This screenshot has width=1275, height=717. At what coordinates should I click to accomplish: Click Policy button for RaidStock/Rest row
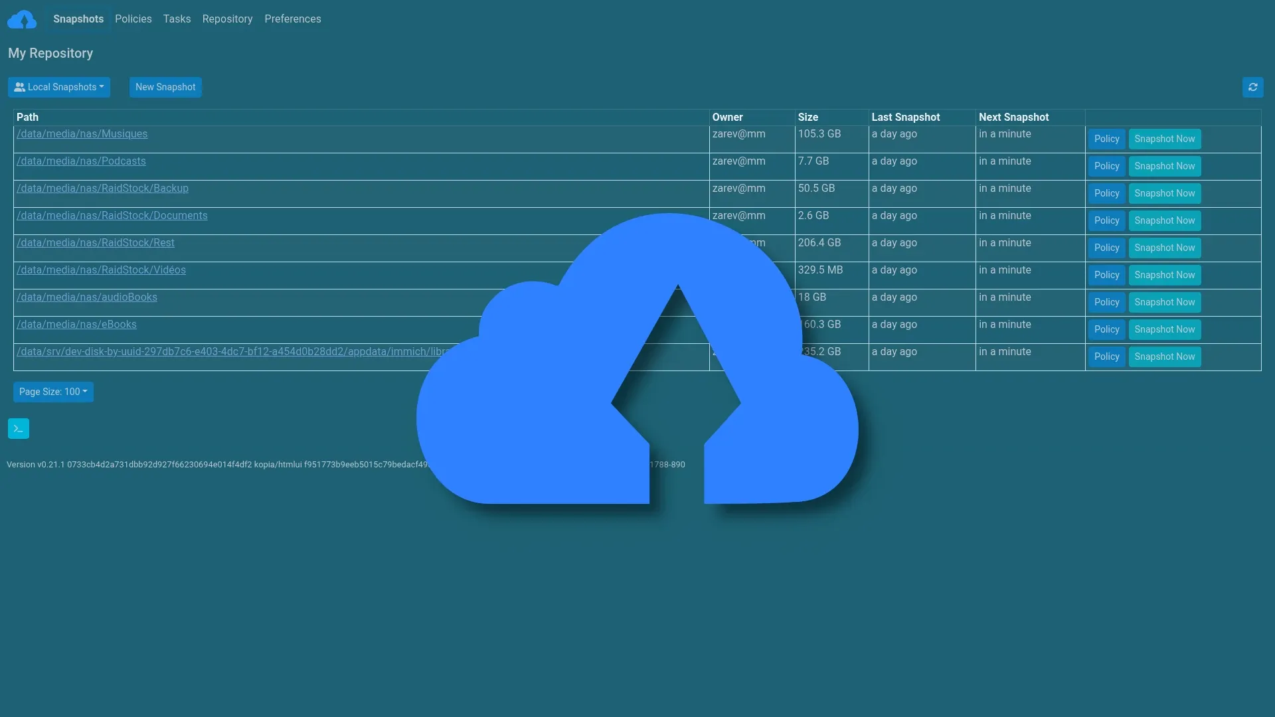[x=1106, y=248]
